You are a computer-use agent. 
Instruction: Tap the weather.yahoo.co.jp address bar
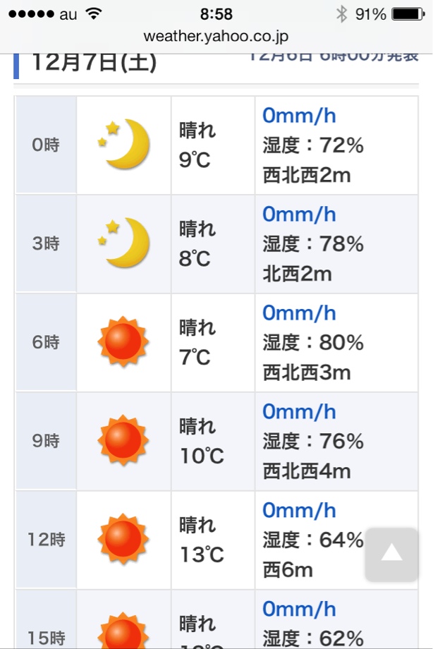click(216, 37)
